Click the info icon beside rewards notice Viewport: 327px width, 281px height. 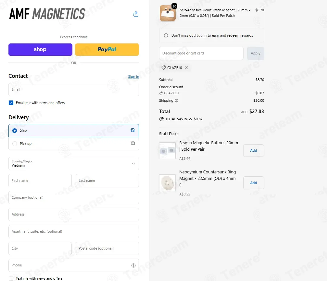pos(166,35)
